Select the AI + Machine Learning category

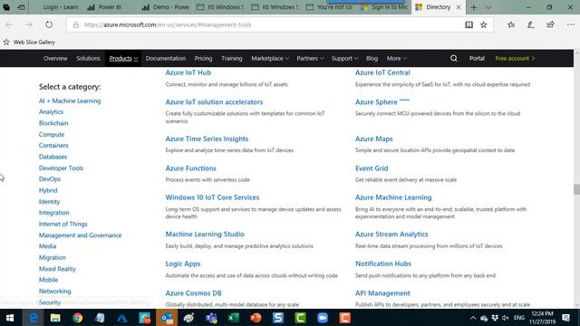coord(70,101)
